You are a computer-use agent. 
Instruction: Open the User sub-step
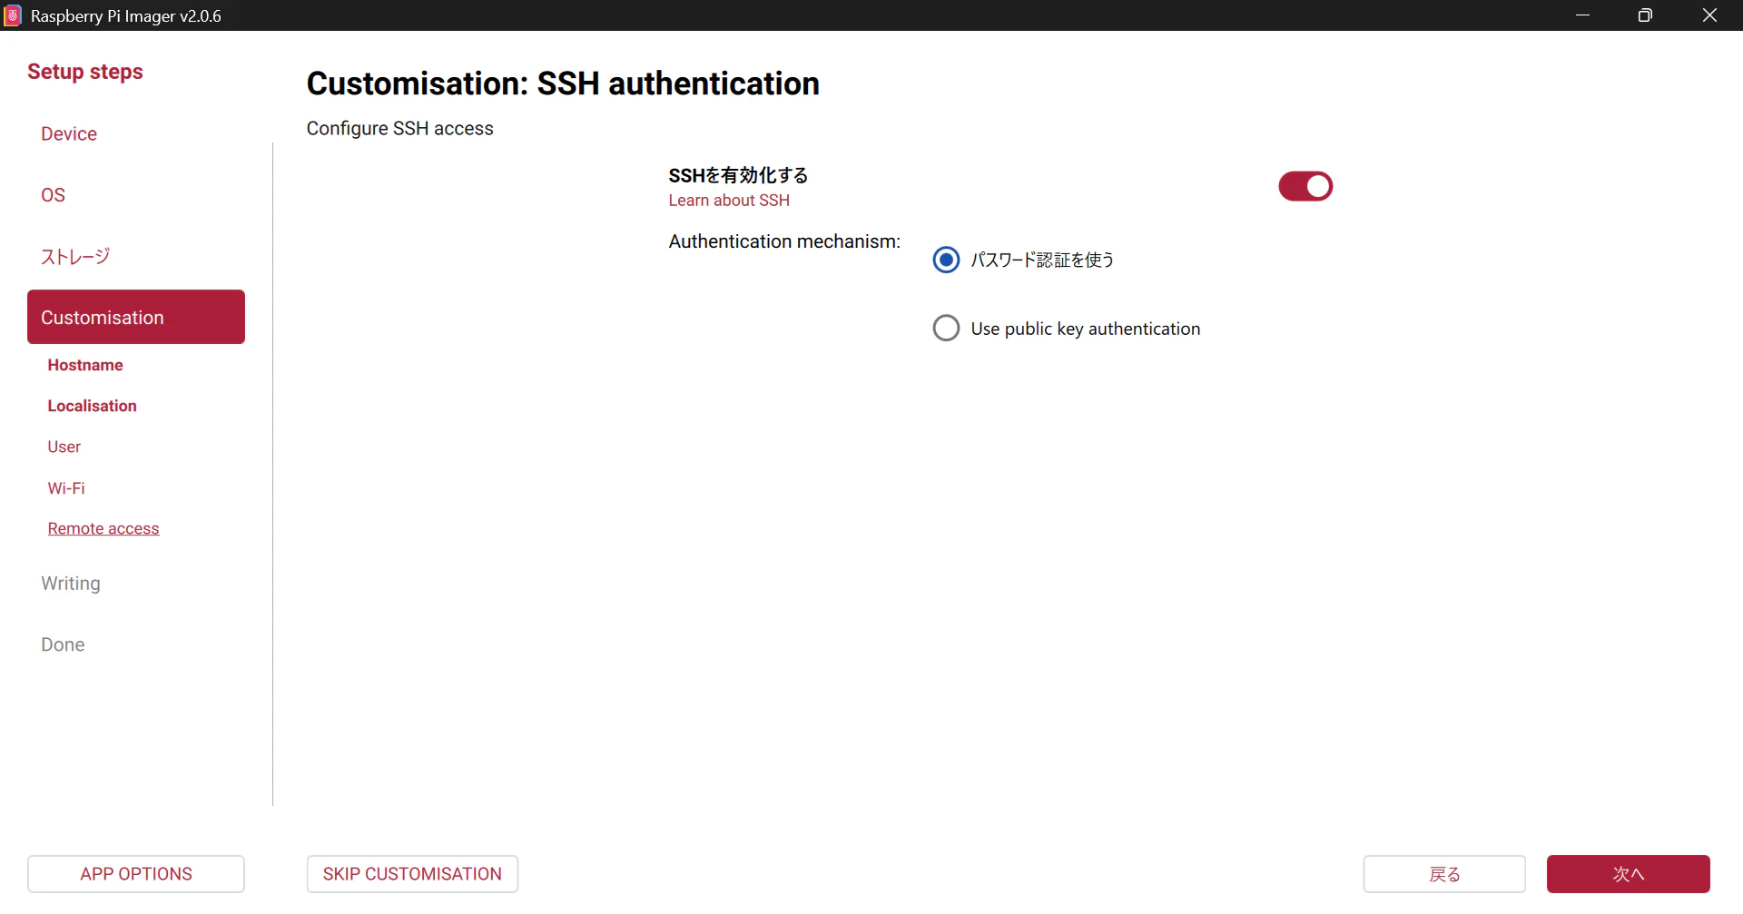click(x=64, y=447)
